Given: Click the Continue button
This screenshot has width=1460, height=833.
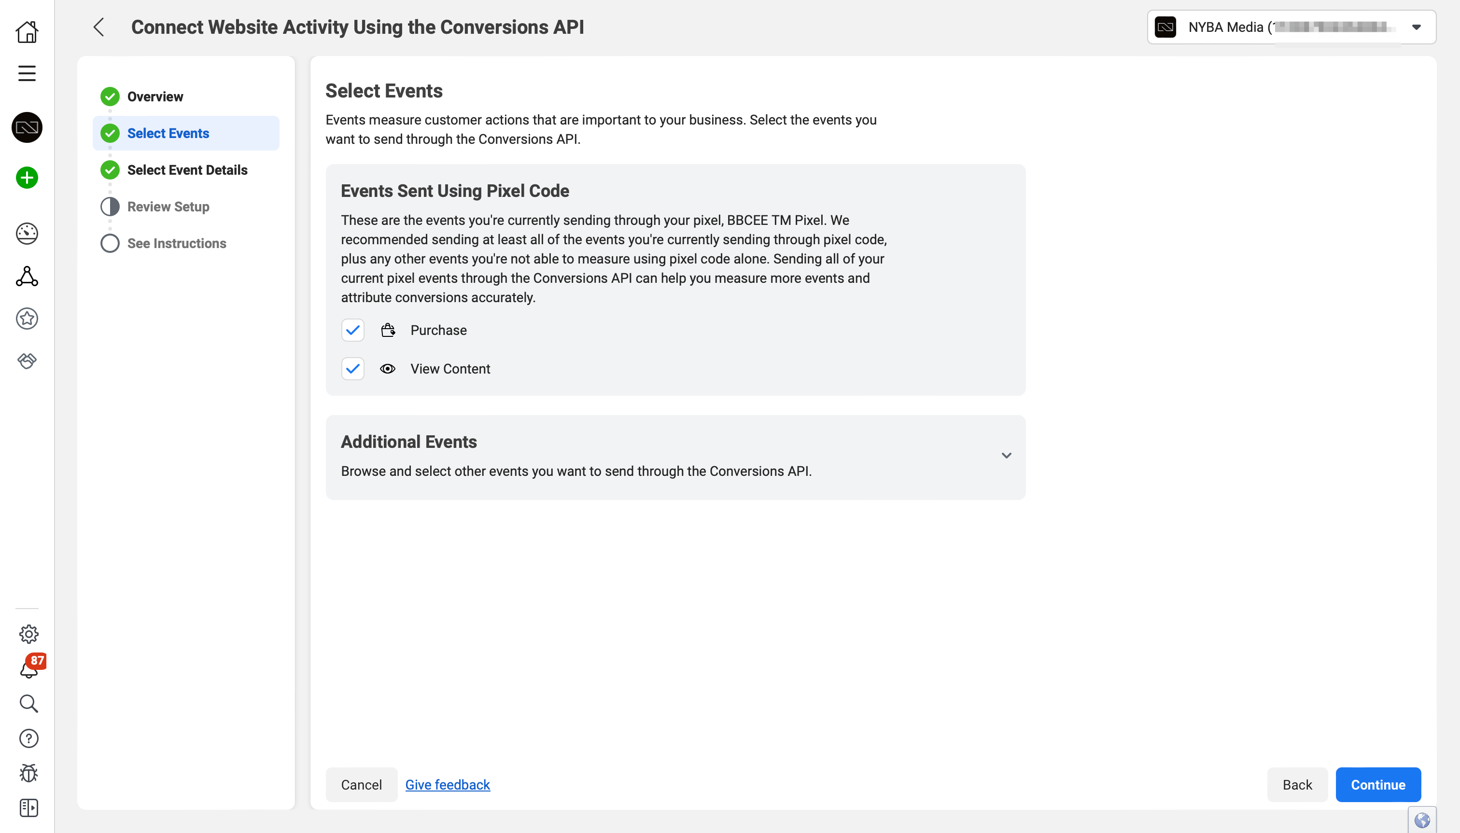Looking at the screenshot, I should [x=1377, y=784].
